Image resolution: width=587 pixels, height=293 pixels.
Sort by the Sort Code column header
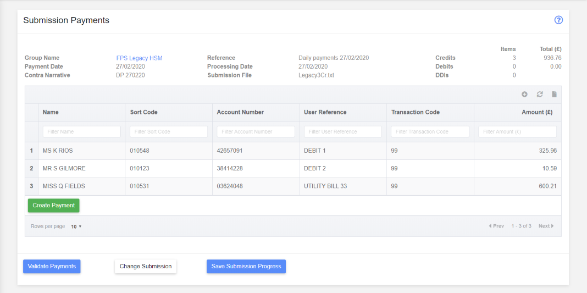pos(169,112)
